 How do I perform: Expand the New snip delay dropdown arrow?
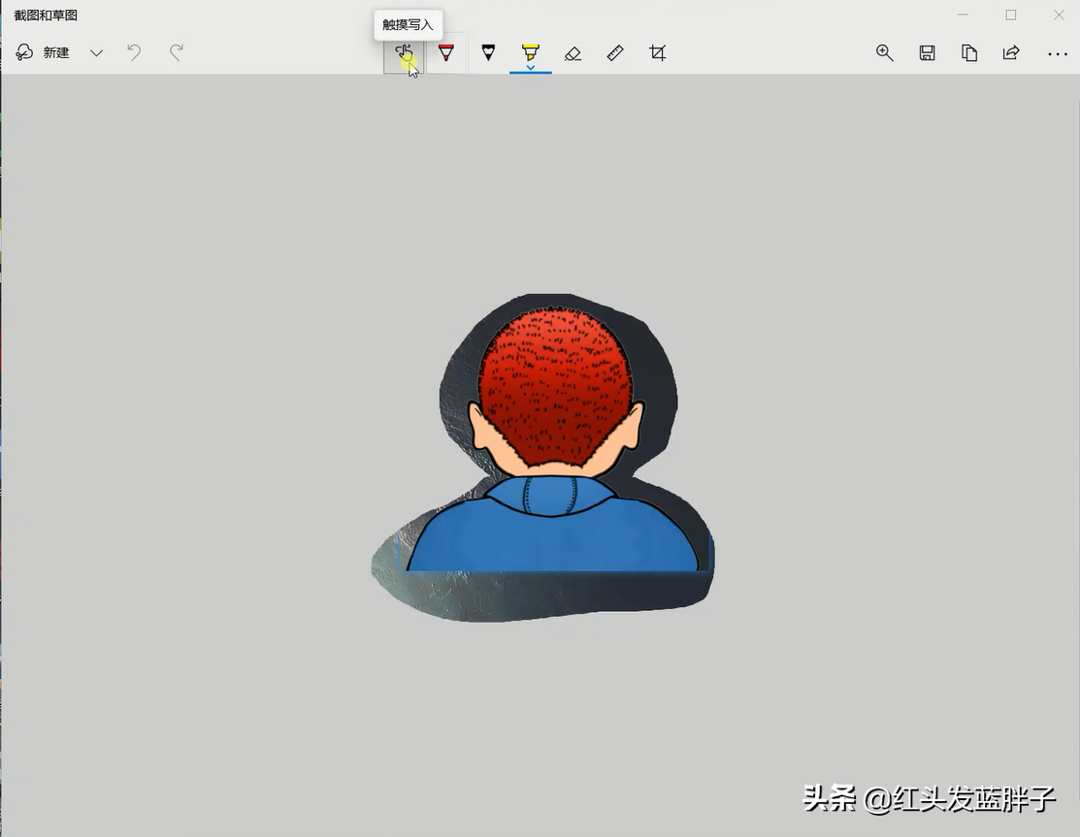pyautogui.click(x=96, y=53)
